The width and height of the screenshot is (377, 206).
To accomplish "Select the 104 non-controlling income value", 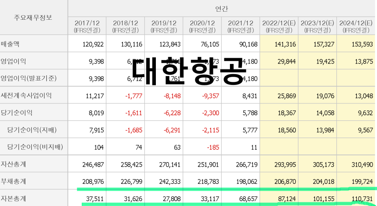I will click(99, 147).
